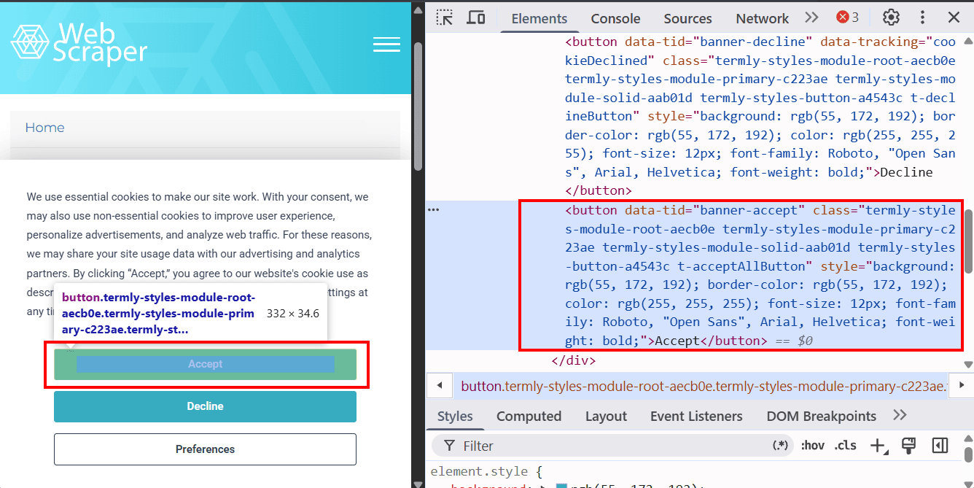
Task: Open the DOM Breakpoints pane tab
Action: pos(821,417)
